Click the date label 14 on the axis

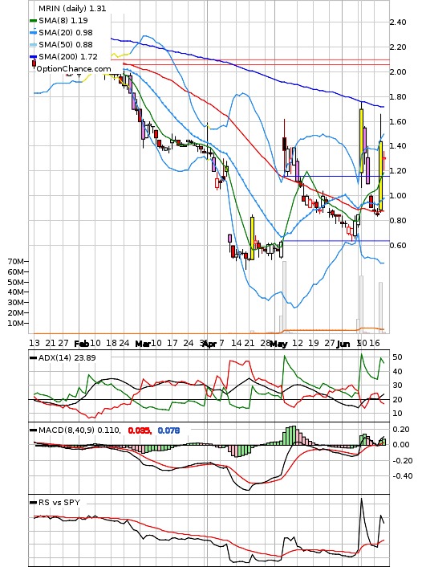237,343
